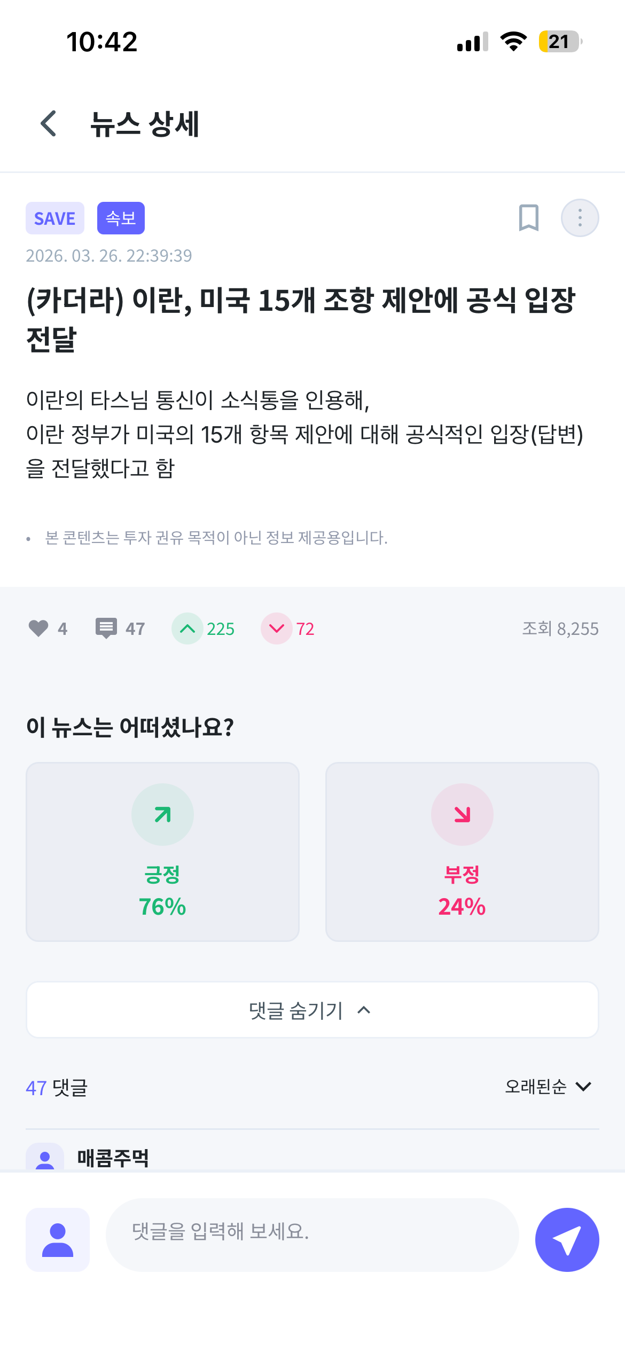This screenshot has width=625, height=1352.
Task: Go back from the 뉴스 상세 page
Action: [49, 124]
